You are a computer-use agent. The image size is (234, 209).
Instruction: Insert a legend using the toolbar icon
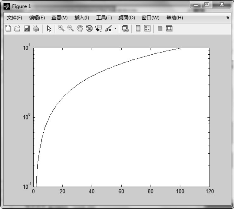pos(147,29)
